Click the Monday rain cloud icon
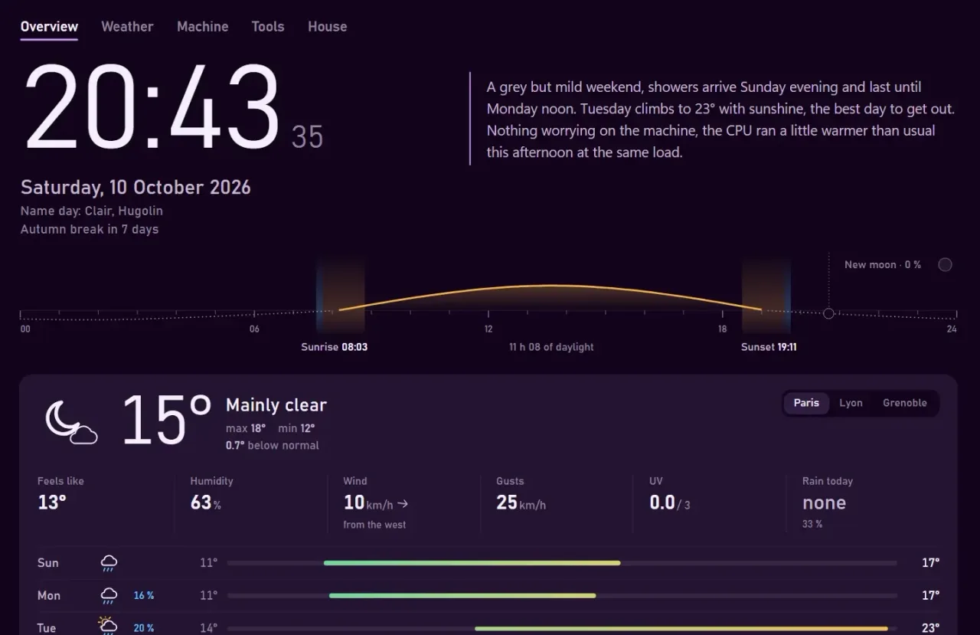The height and width of the screenshot is (635, 980). [109, 596]
